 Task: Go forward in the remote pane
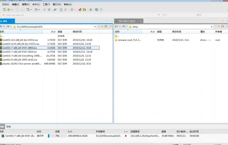pyautogui.click(x=123, y=26)
